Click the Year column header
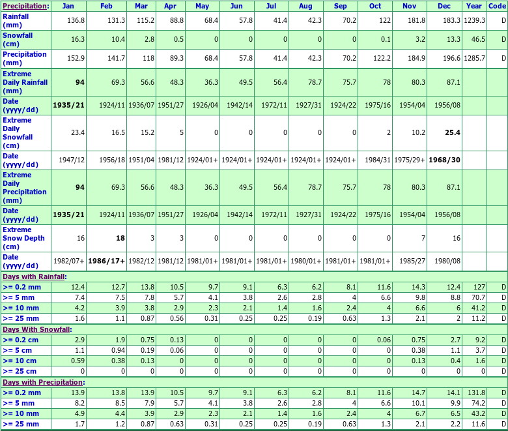 (x=474, y=6)
